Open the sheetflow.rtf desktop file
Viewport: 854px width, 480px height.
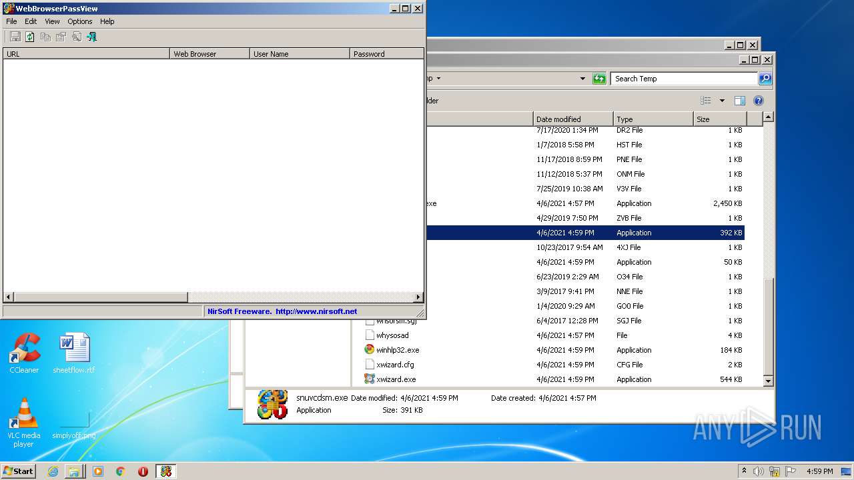[x=74, y=353]
